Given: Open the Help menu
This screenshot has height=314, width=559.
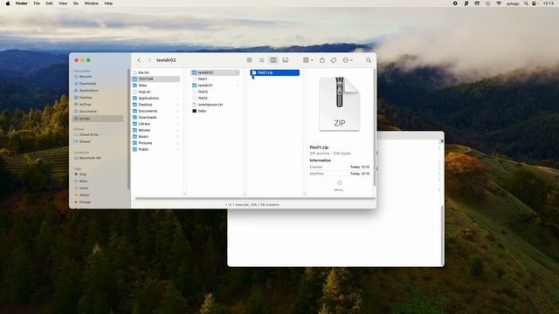Looking at the screenshot, I should coord(108,3).
